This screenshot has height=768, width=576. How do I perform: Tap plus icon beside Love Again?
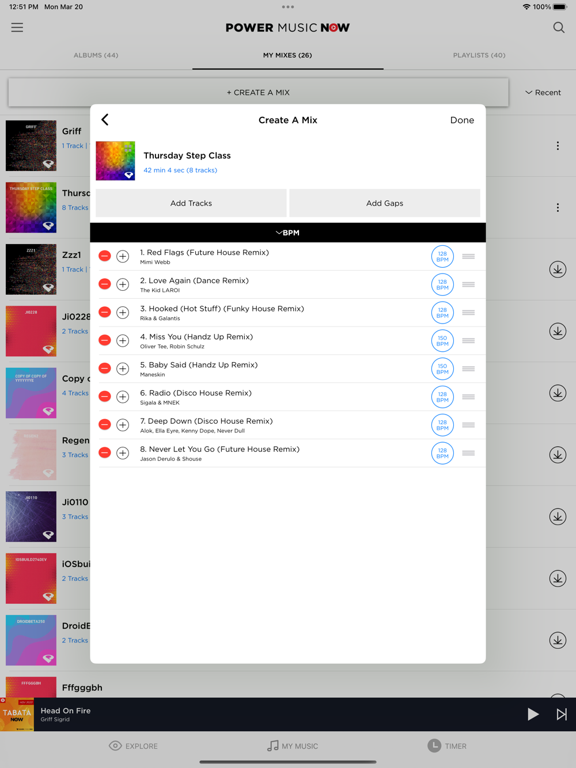click(x=123, y=284)
